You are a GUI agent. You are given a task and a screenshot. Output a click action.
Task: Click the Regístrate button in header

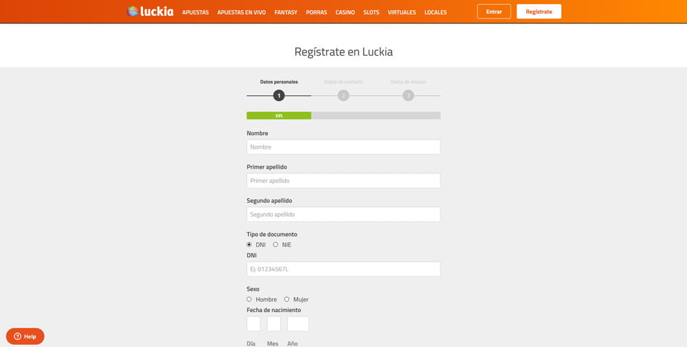click(x=539, y=12)
